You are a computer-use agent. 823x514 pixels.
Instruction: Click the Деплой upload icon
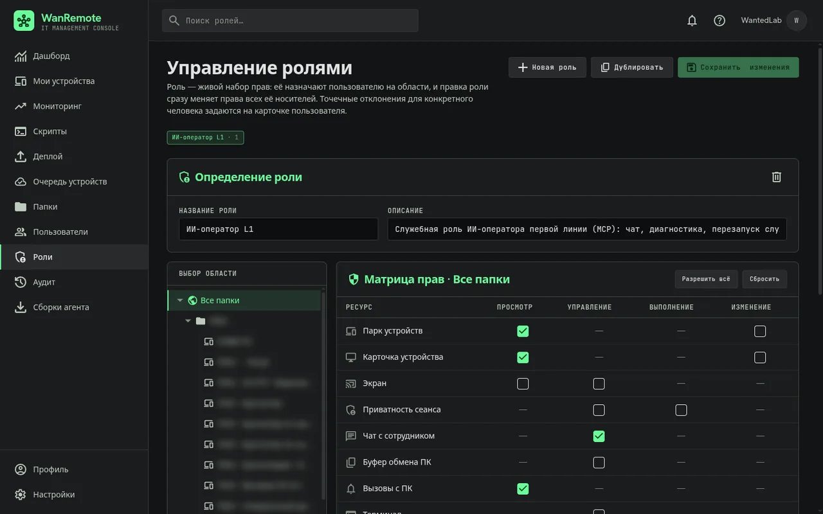21,156
